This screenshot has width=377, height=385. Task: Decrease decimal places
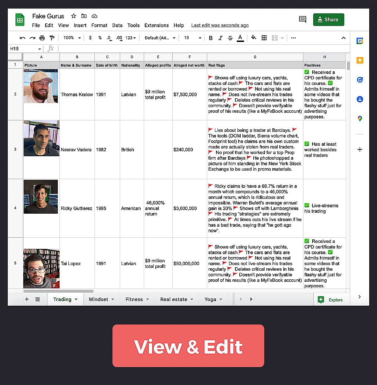click(110, 38)
